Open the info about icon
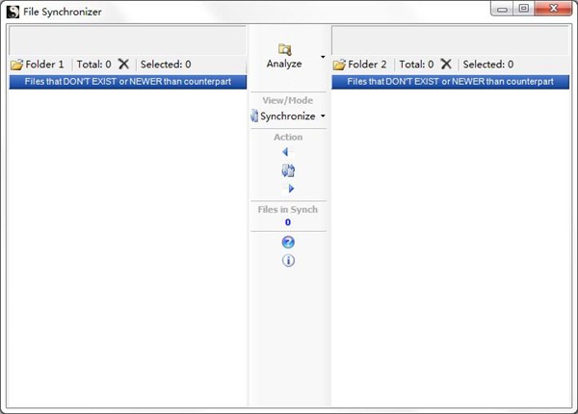 point(288,260)
